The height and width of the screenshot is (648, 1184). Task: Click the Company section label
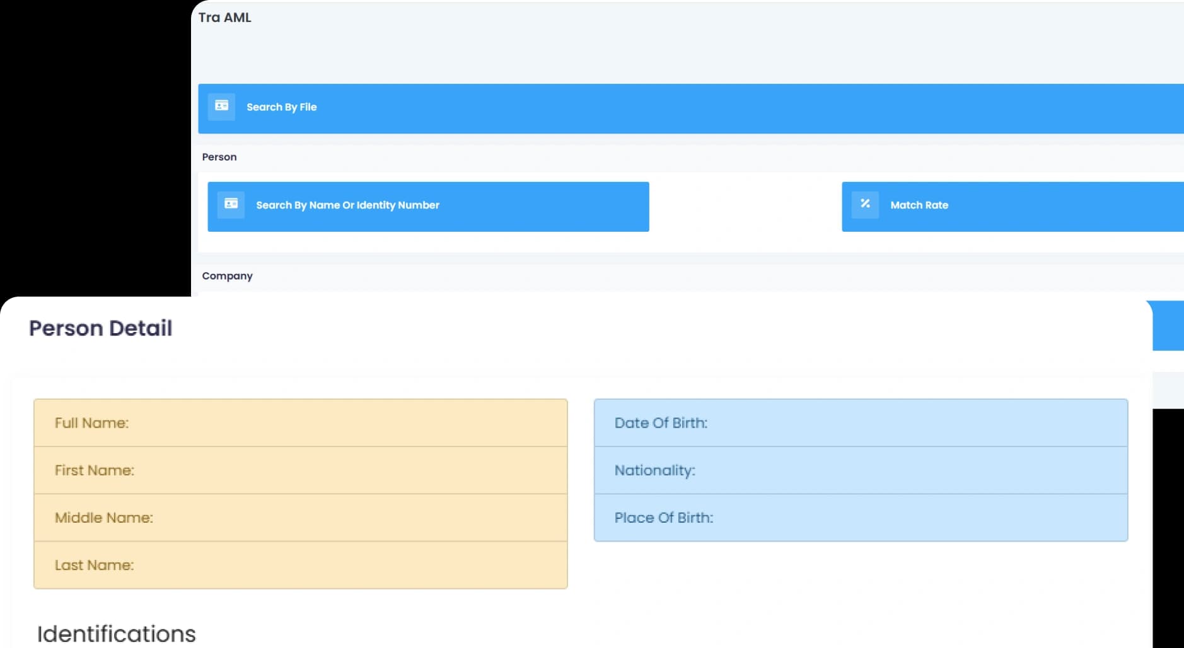click(227, 276)
